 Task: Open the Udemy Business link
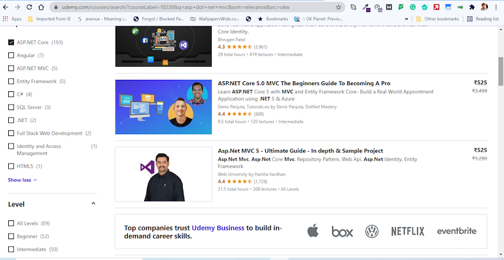218,228
